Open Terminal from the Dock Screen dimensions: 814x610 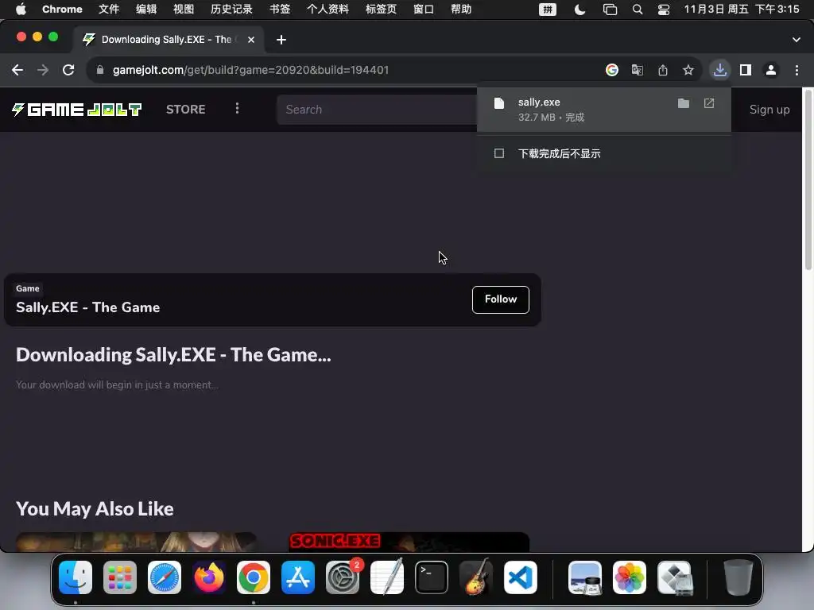click(x=432, y=577)
